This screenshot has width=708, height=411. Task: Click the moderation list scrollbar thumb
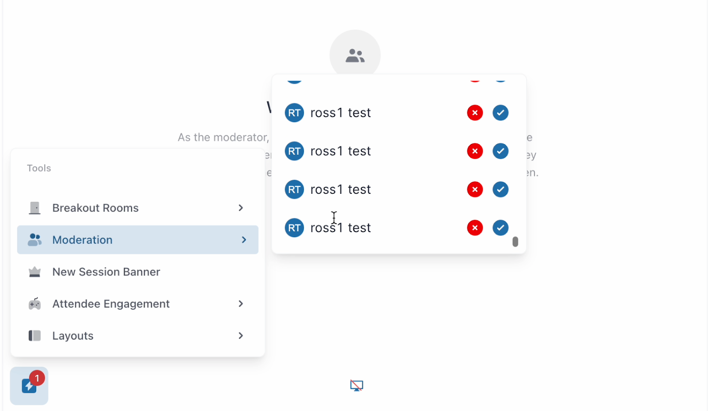point(515,242)
